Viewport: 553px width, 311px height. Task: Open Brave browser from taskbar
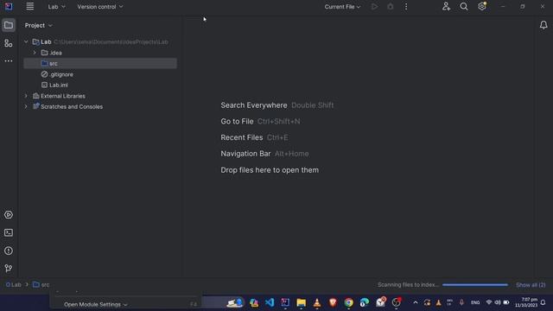pos(333,302)
